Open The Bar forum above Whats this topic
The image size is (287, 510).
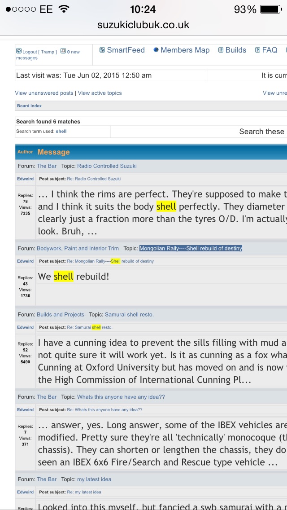click(x=47, y=397)
